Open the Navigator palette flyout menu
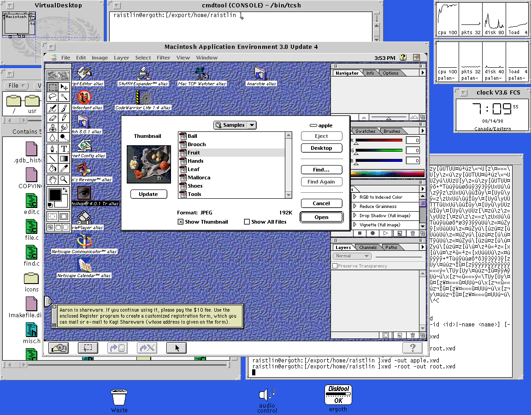The image size is (531, 415). [422, 73]
